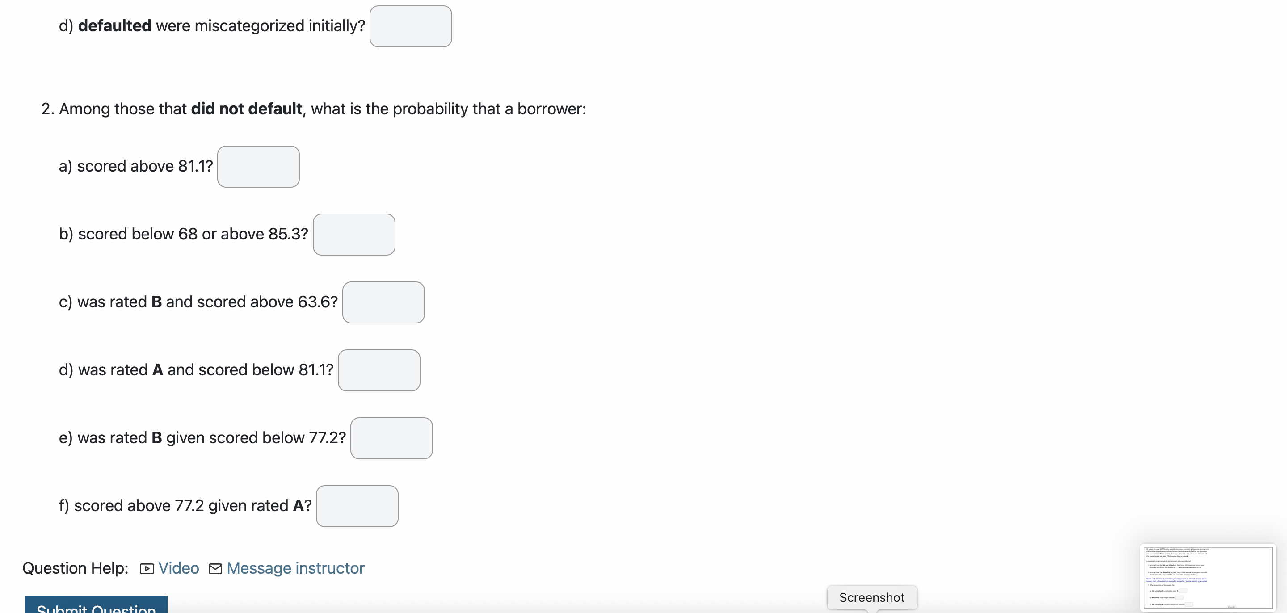
Task: Click the answer box for rated B and scored above 63.6
Action: coord(383,302)
